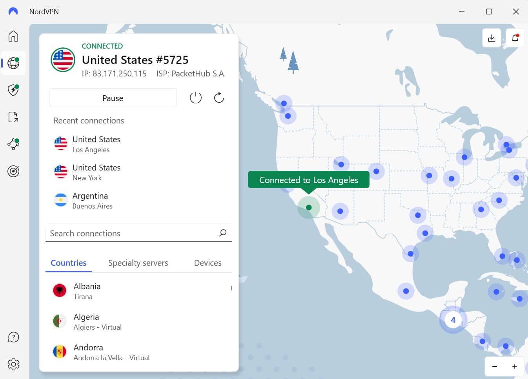
Task: Click the Andorra flag icon
Action: pyautogui.click(x=60, y=352)
